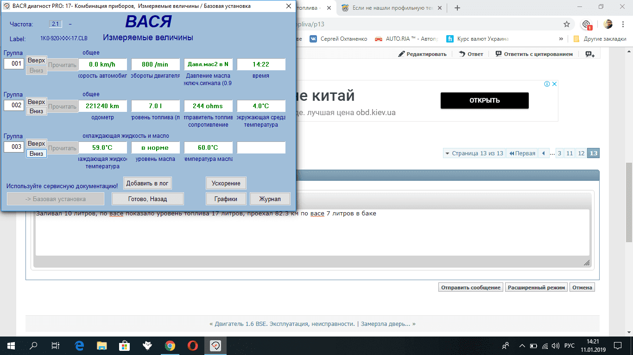Select the group 001 number field
The height and width of the screenshot is (355, 633).
pos(14,64)
